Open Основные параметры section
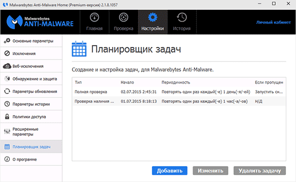The height and width of the screenshot is (182, 296). 31,41
